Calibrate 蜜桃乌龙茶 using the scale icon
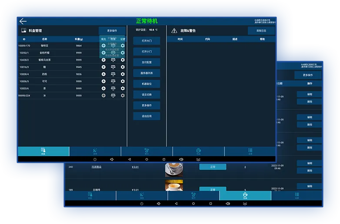 pyautogui.click(x=113, y=60)
